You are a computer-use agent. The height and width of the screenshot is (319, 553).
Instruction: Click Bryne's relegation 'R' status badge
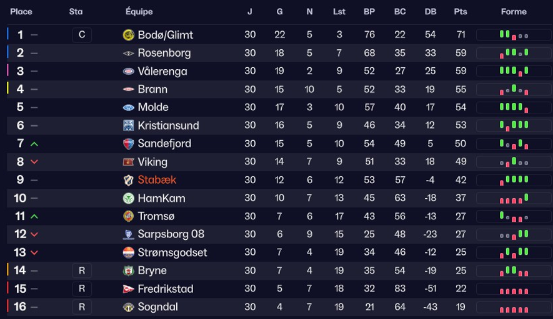[x=82, y=271]
